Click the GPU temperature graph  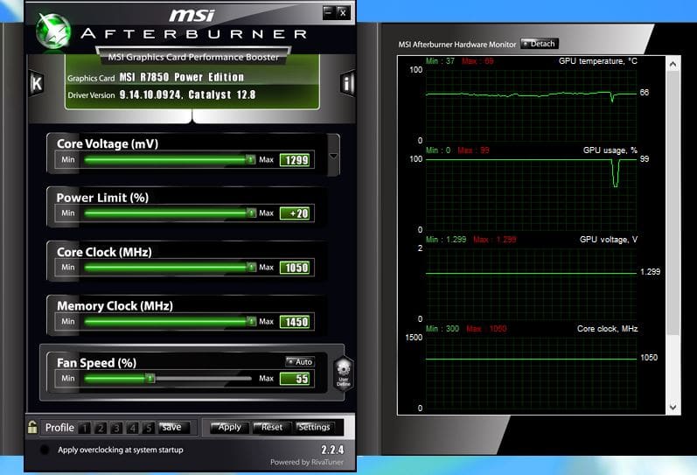click(531, 105)
